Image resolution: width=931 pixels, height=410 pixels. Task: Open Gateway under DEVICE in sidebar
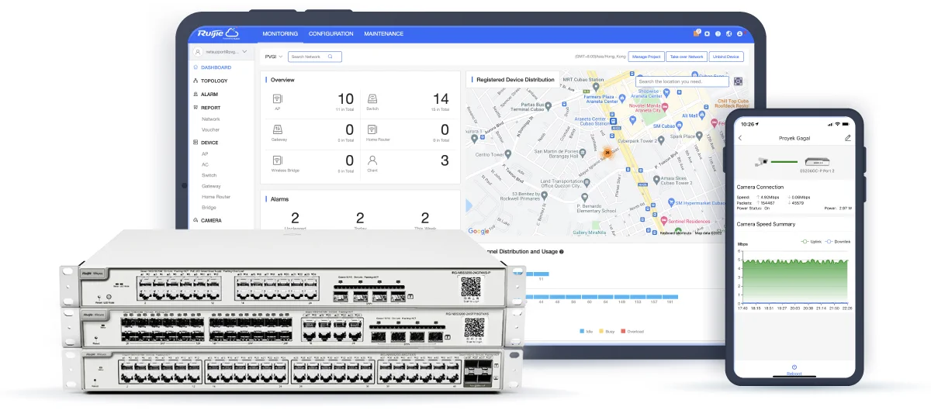pos(211,186)
